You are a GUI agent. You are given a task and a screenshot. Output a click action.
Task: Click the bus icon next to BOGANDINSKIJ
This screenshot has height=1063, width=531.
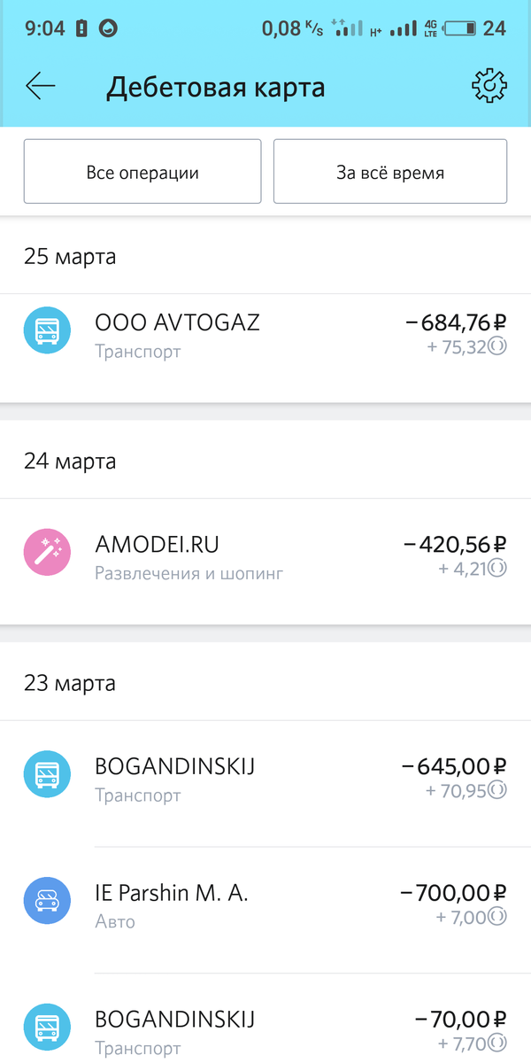46,773
